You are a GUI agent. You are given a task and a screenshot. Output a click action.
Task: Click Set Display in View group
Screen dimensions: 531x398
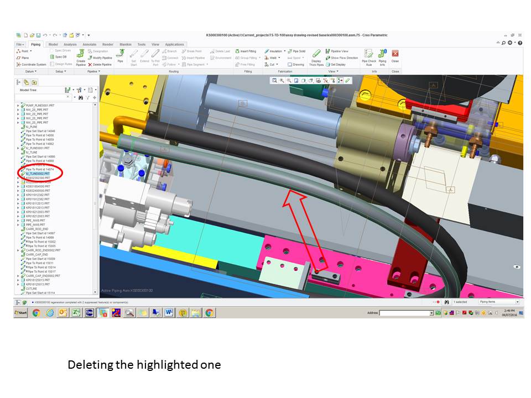point(336,64)
